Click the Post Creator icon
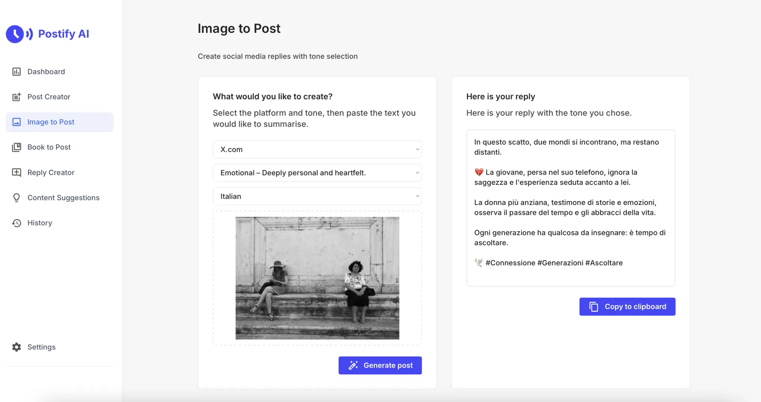Image resolution: width=761 pixels, height=402 pixels. point(16,97)
